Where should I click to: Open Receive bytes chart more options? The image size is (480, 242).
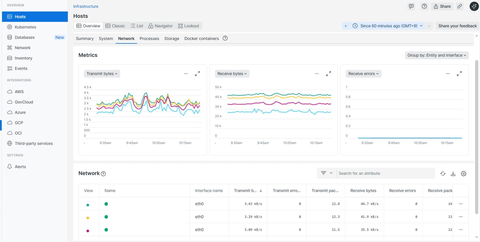click(317, 74)
